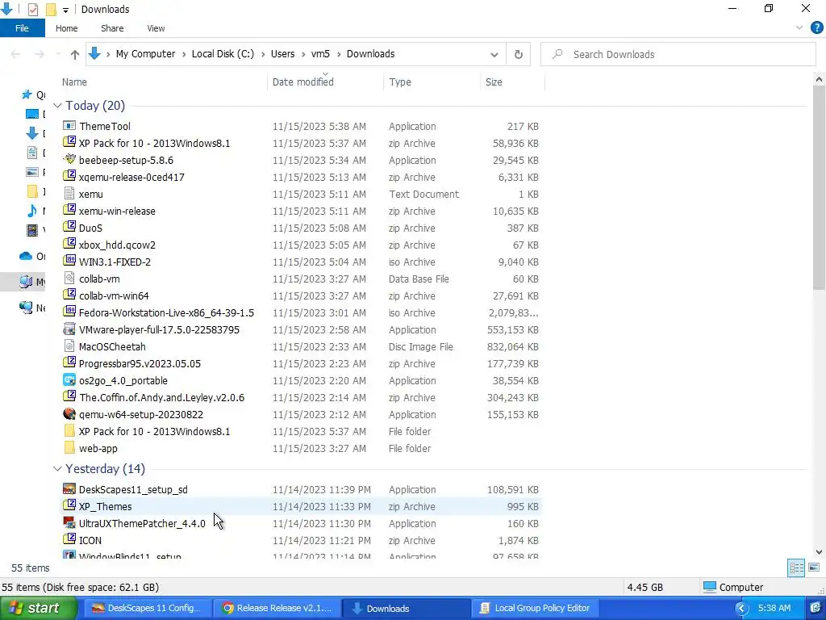Switch to DeskScapes 11 Config taskbar window
The image size is (826, 620).
point(148,609)
